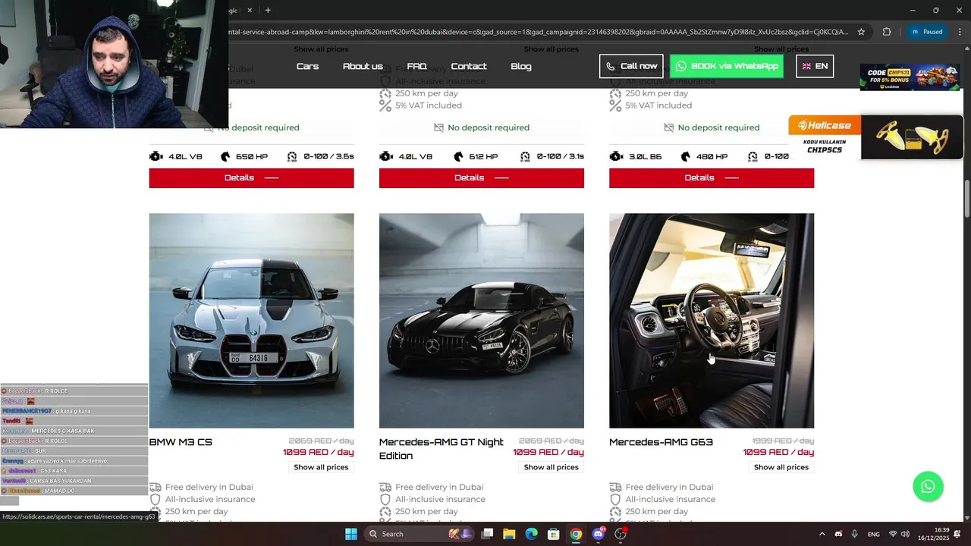Click BOOK via WhatsApp button
Viewport: 971px width, 546px height.
727,66
